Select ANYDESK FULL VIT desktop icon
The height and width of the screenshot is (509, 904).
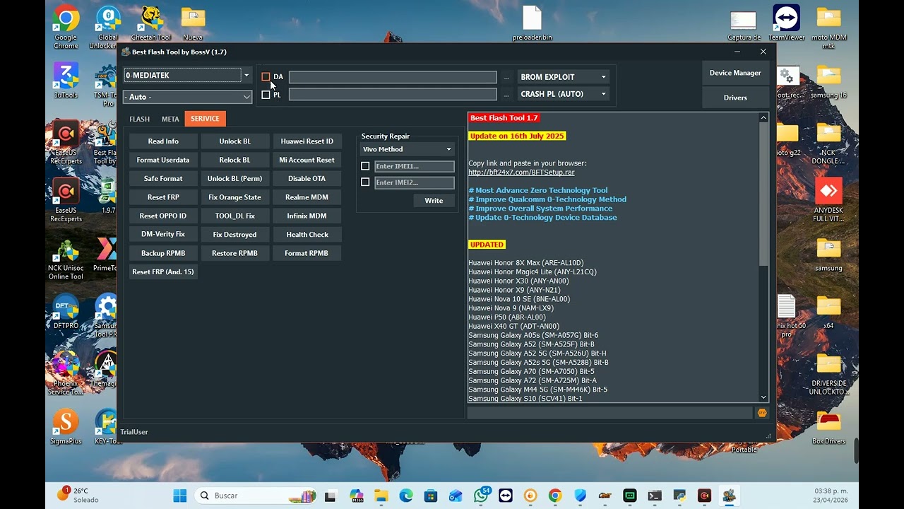[x=828, y=199]
